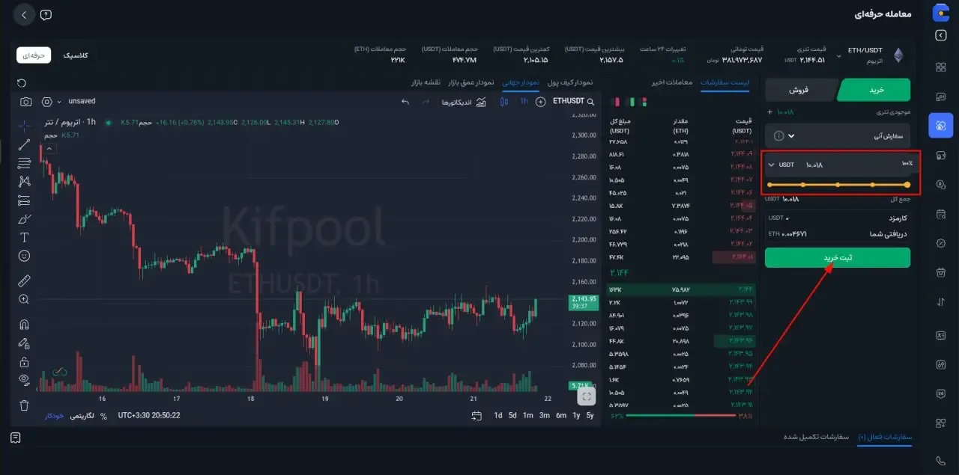Click the phone support sidebar icon
This screenshot has height=475, width=959.
click(941, 461)
